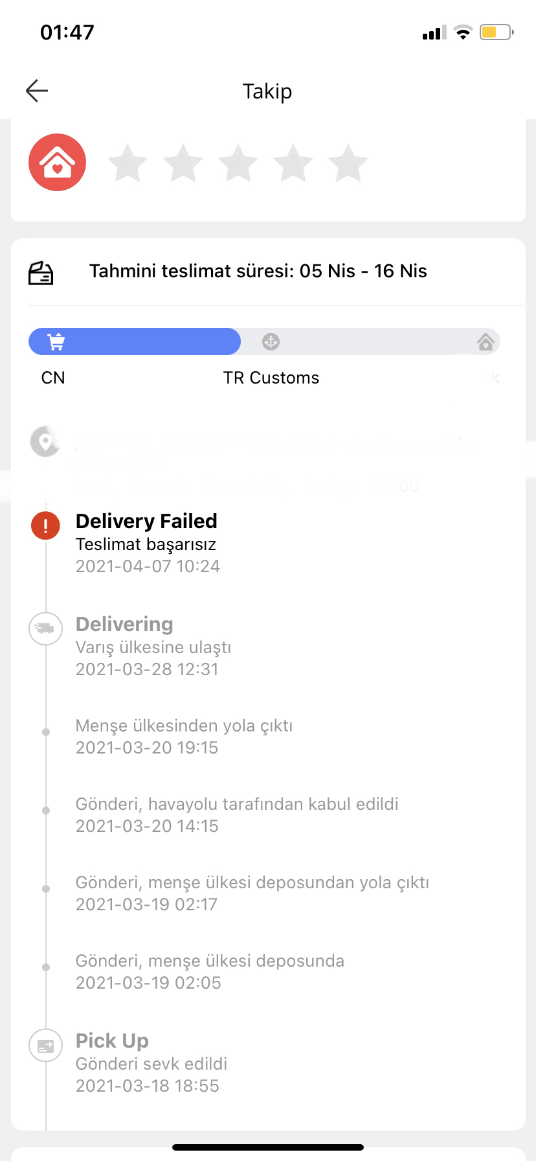Tap the blue shipping progress bar
Image resolution: width=536 pixels, height=1161 pixels.
pyautogui.click(x=135, y=341)
